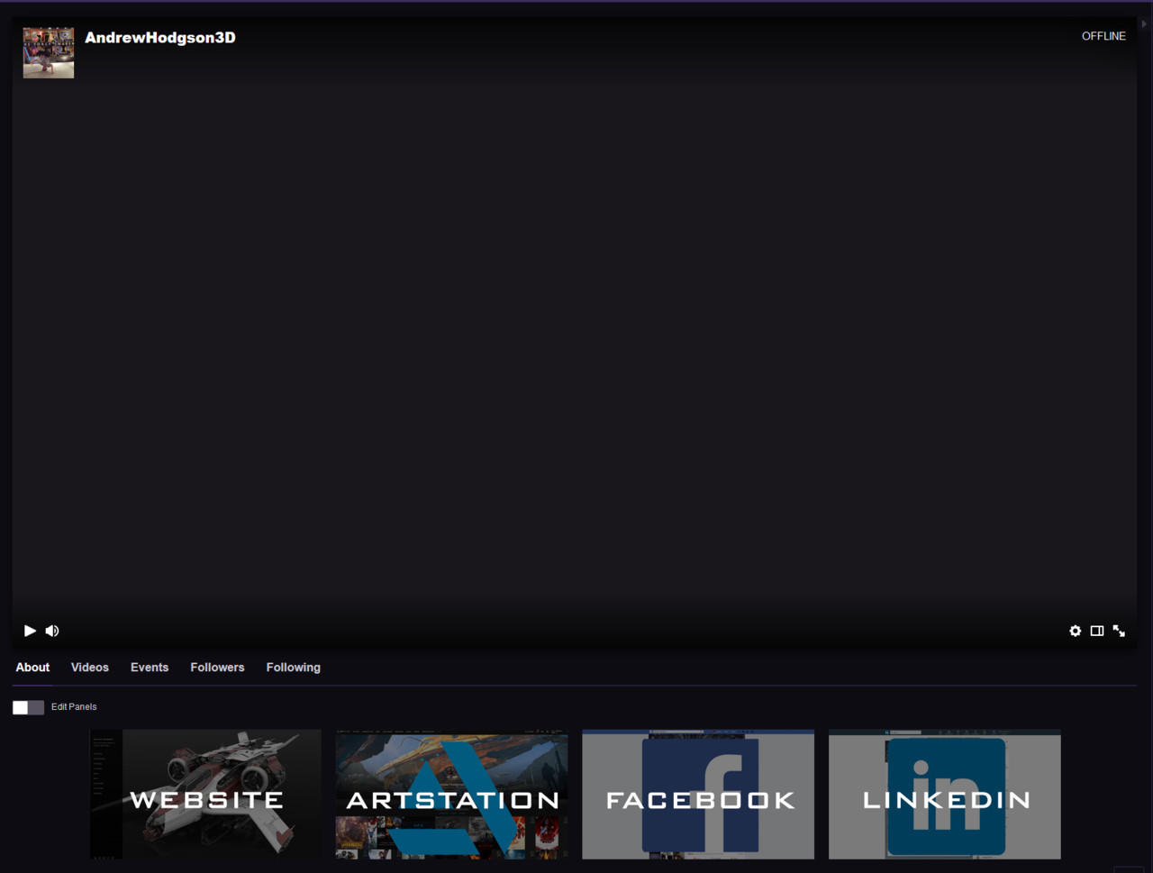View the Followers tab
The height and width of the screenshot is (873, 1153).
pos(217,668)
